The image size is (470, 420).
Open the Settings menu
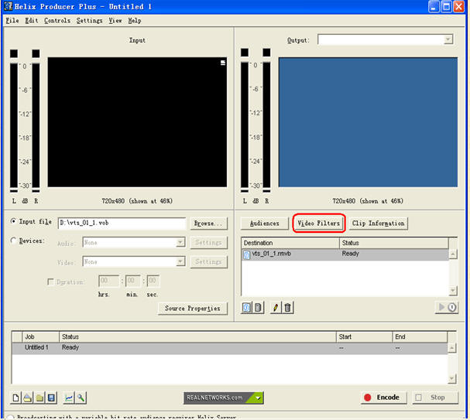(89, 21)
